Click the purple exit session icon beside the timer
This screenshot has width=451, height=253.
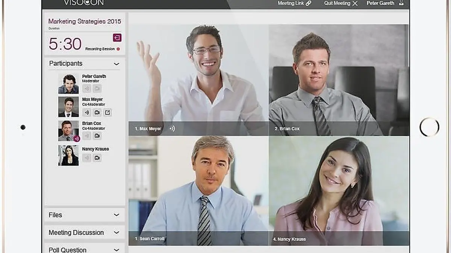pos(117,38)
